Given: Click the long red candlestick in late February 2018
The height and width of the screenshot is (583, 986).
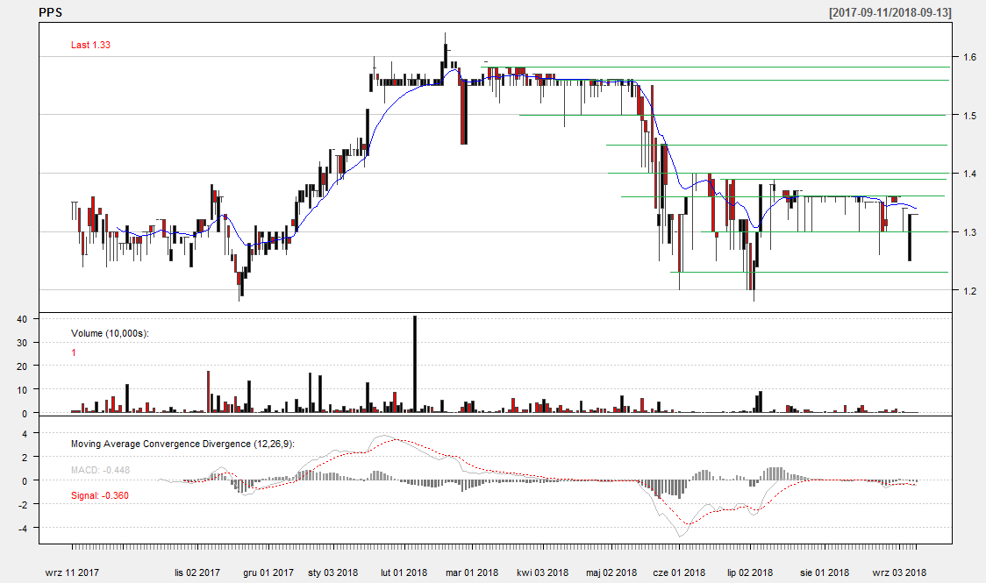Looking at the screenshot, I should [464, 112].
